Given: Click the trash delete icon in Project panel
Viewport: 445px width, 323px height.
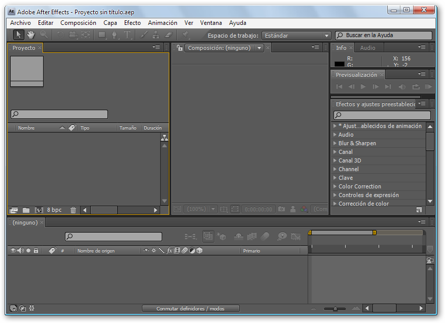Looking at the screenshot, I should (x=73, y=210).
